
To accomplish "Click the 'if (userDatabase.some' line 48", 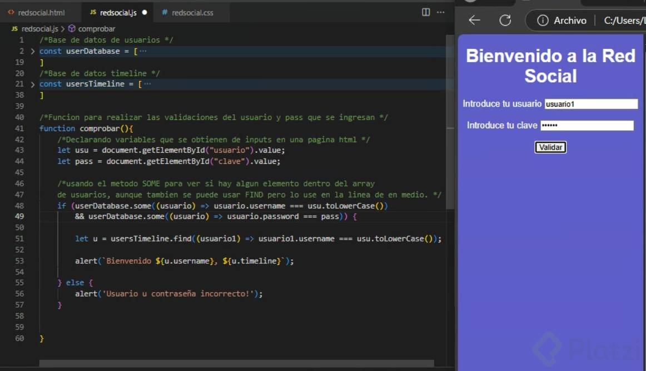I will point(222,206).
